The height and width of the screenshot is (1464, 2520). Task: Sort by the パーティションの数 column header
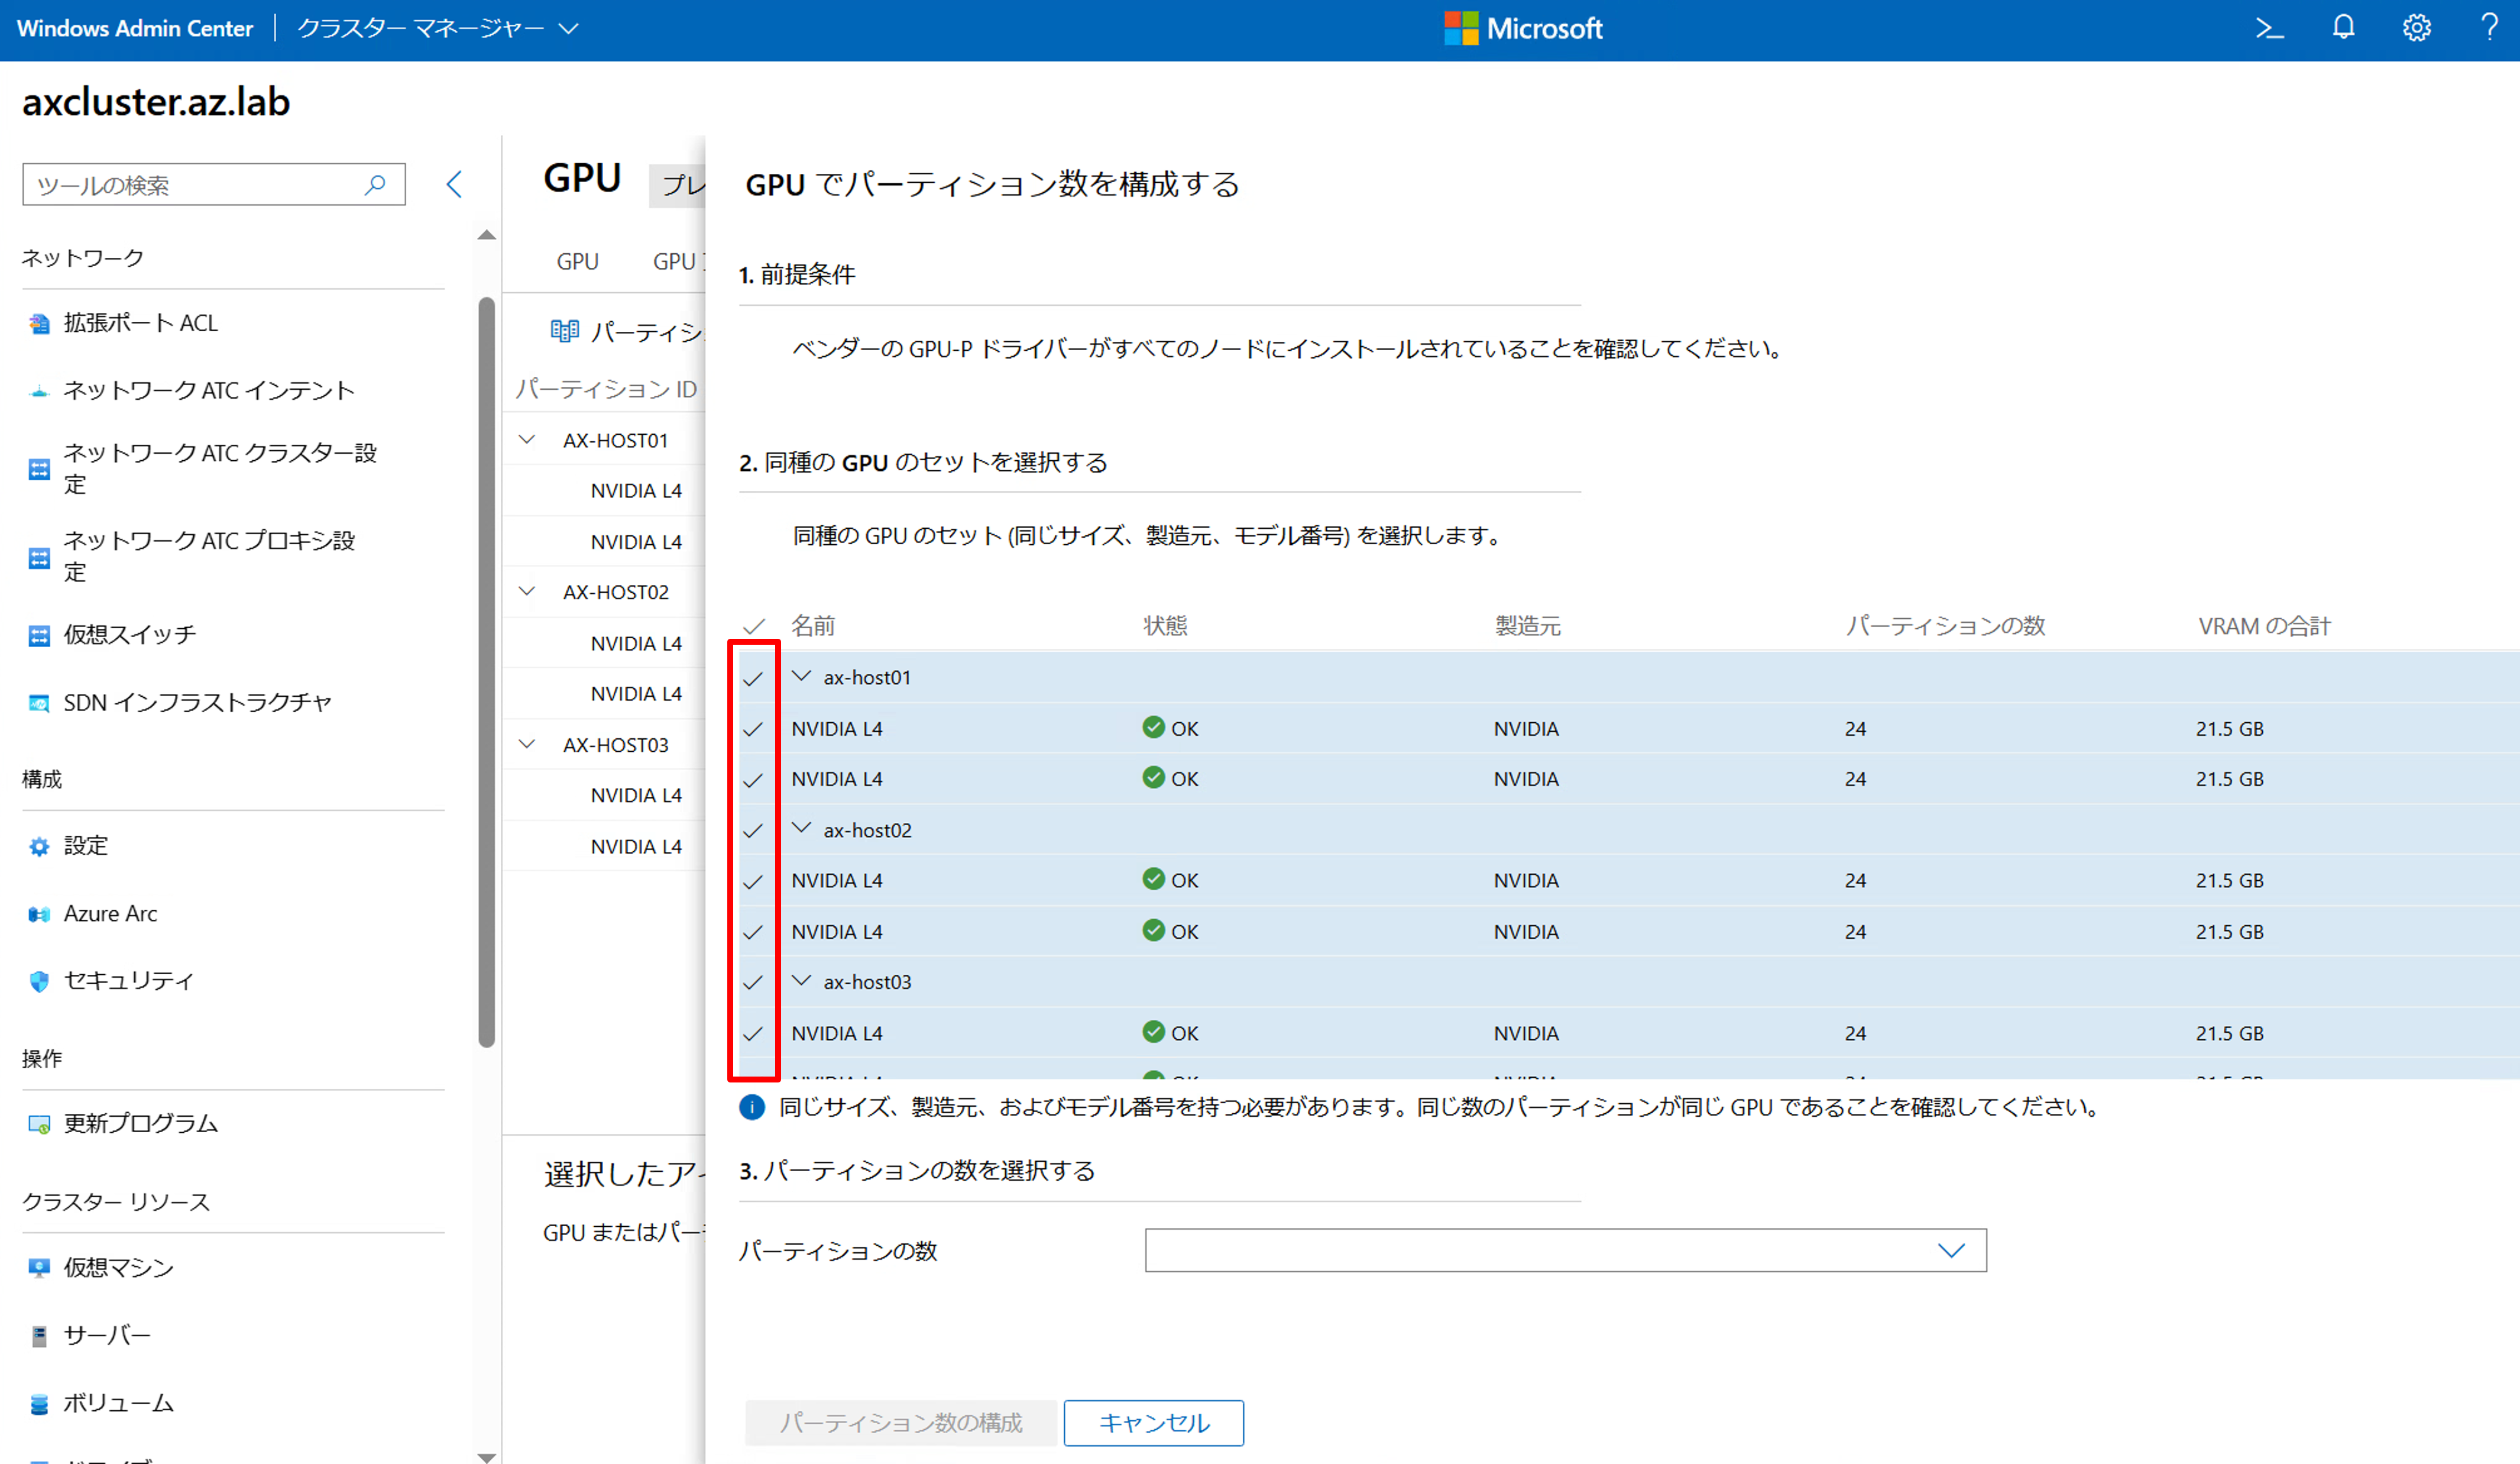1945,626
